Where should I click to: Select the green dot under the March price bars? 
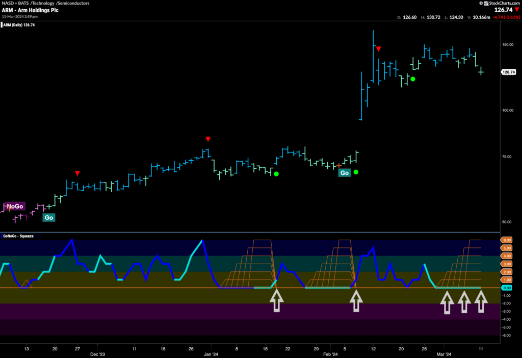click(x=412, y=79)
